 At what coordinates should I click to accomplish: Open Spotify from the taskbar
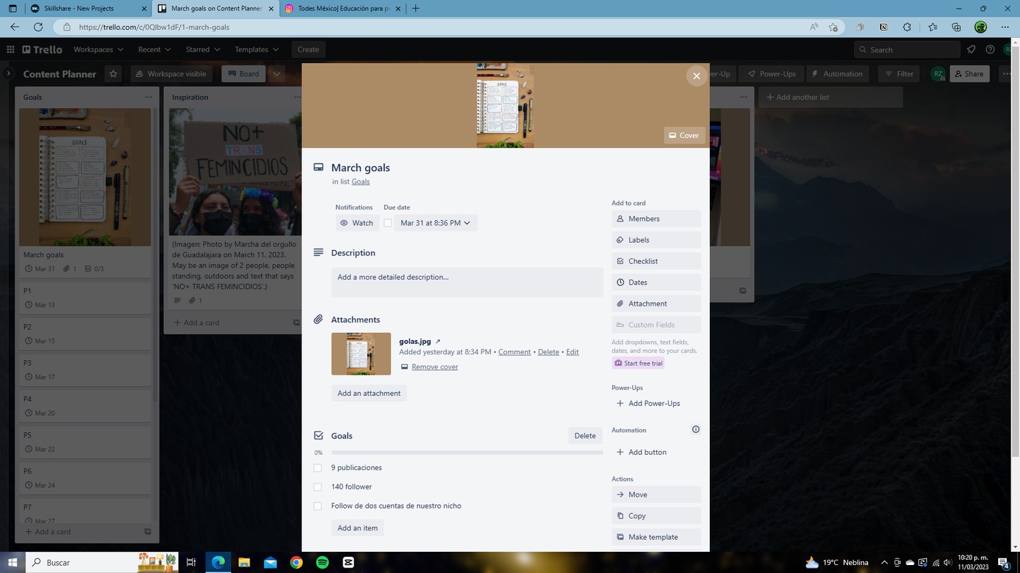322,562
